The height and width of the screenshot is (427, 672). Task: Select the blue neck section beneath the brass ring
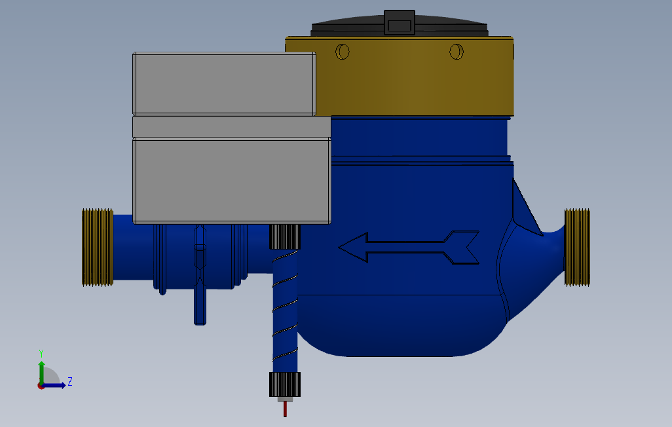(420, 137)
